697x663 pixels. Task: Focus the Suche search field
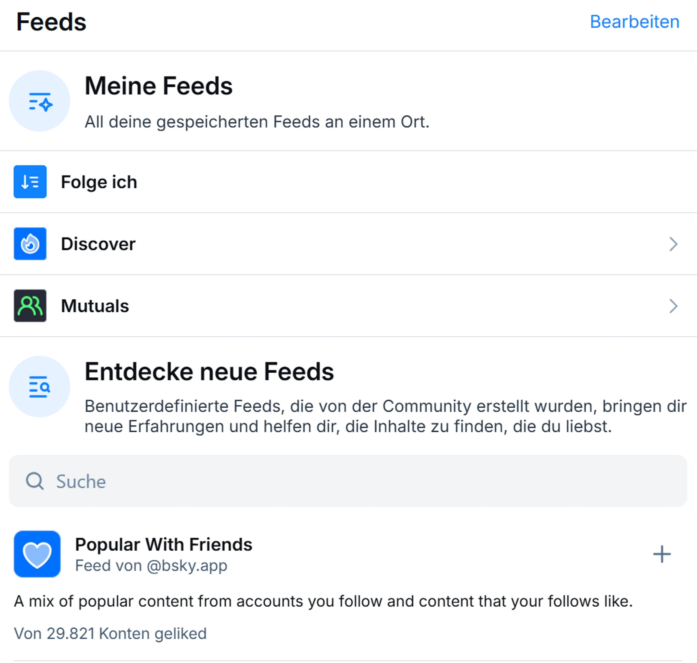point(348,481)
